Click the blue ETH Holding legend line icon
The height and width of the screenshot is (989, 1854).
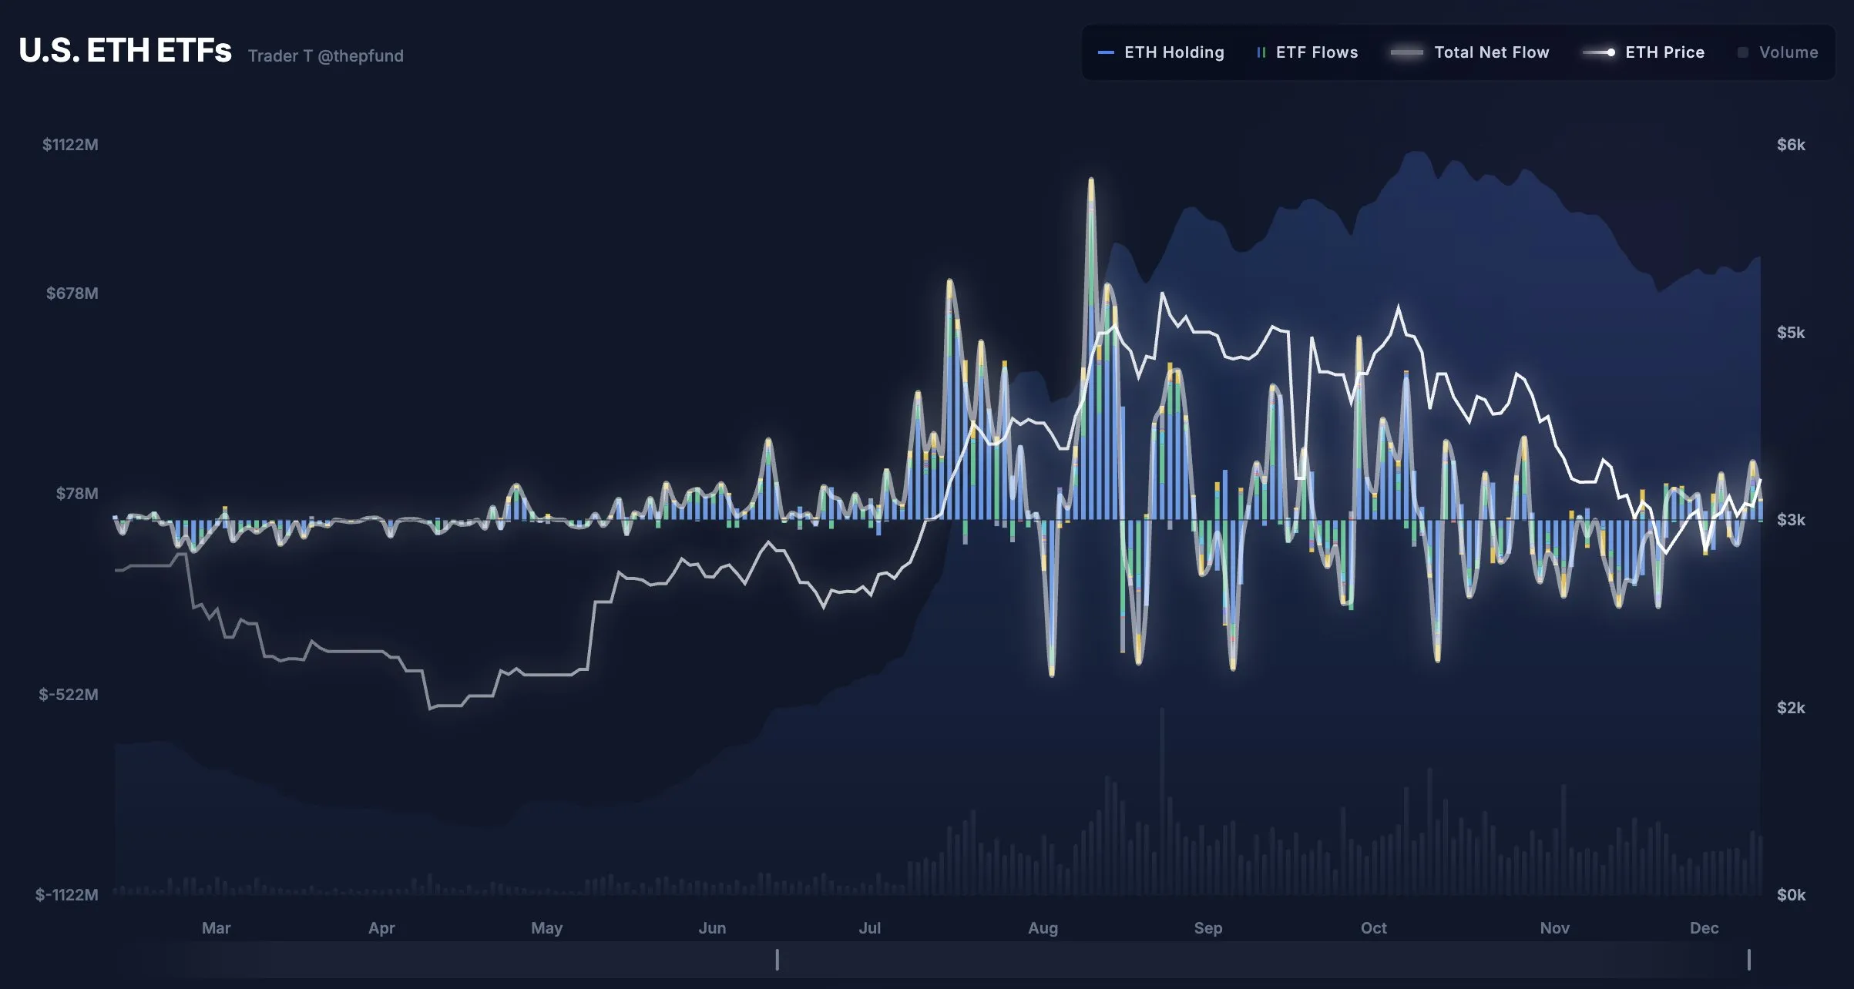pos(1106,52)
